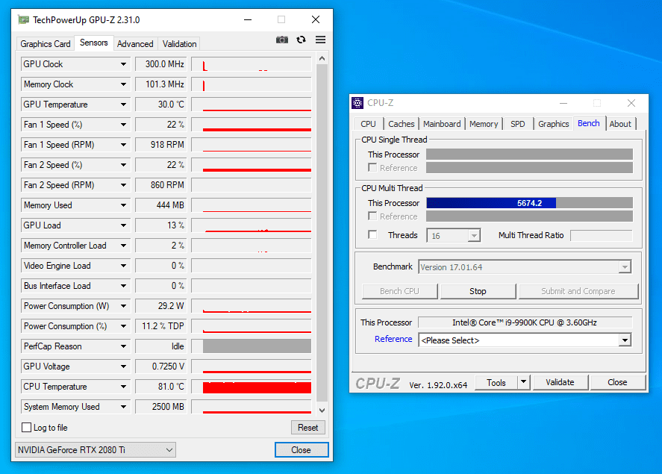Open the Caches tab in CPU-Z

click(401, 124)
